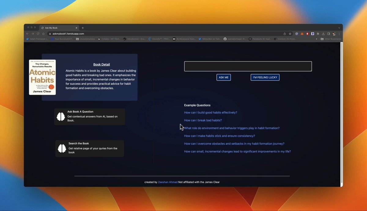The image size is (367, 211).
Task: Open the Chrome downloads icon
Action: pos(323,34)
